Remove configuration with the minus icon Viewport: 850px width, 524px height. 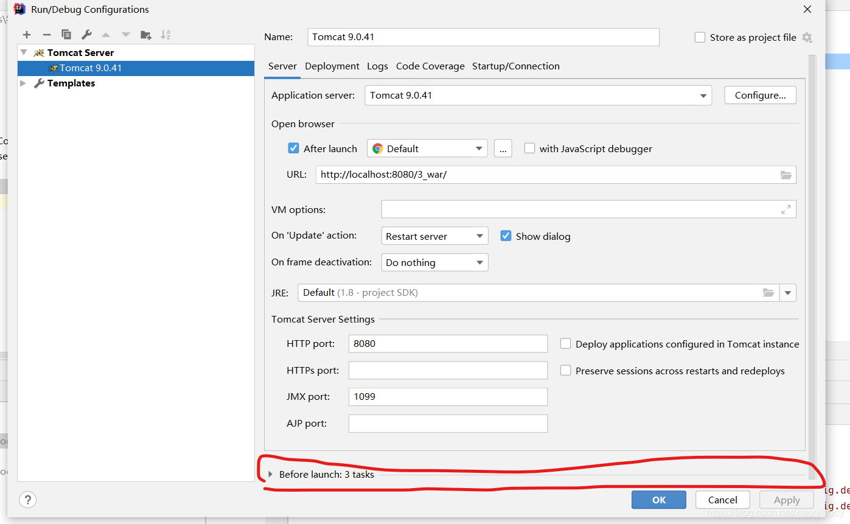coord(46,35)
